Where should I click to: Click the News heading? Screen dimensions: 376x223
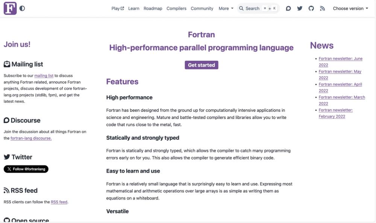pyautogui.click(x=322, y=45)
